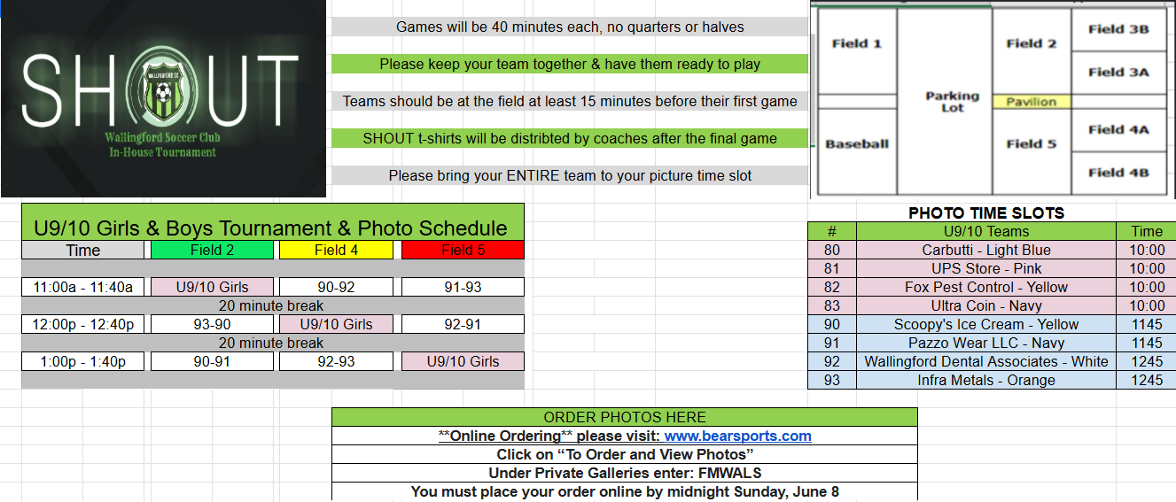This screenshot has width=1176, height=502.
Task: Click the Infra Metals - Orange team cell
Action: point(986,380)
